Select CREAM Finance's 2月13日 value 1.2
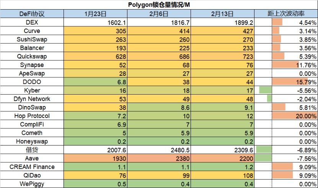Image resolution: width=318 pixels, height=188 pixels. coord(222,167)
